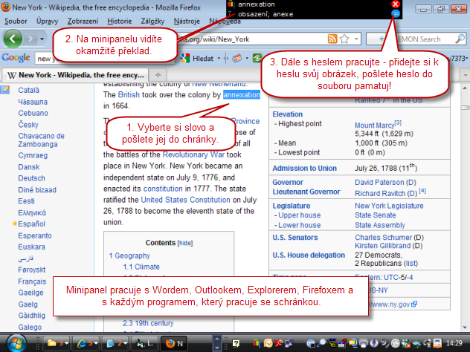Select the New York - Wikipedia tab
This screenshot has width=470, height=352.
76,75
